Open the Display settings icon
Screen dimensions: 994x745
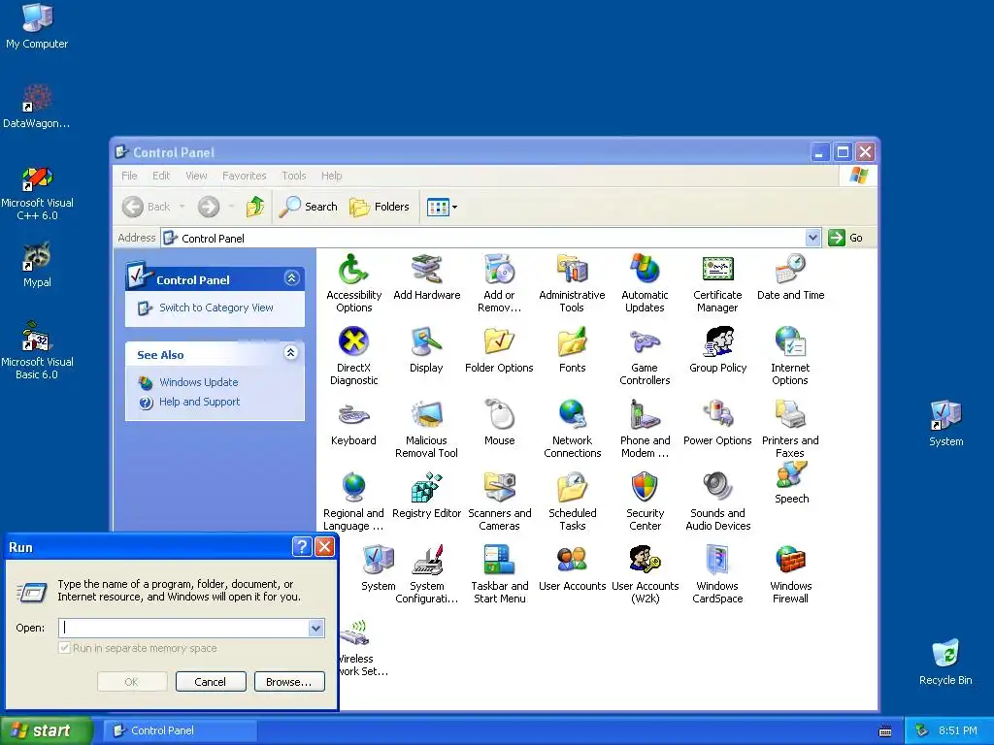tap(426, 349)
